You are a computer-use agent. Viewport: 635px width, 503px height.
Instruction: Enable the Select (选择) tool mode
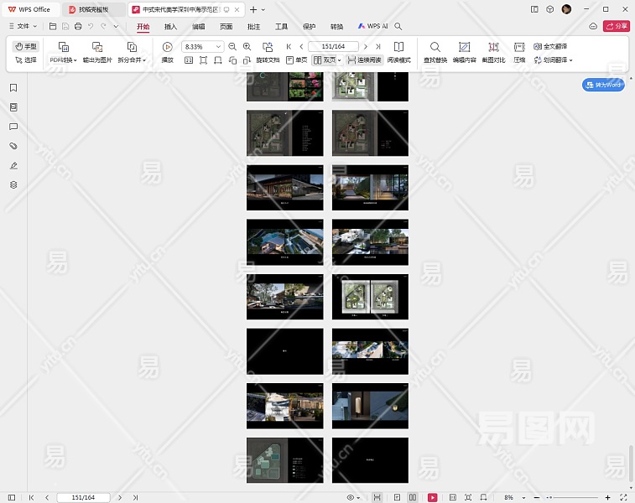click(x=26, y=60)
